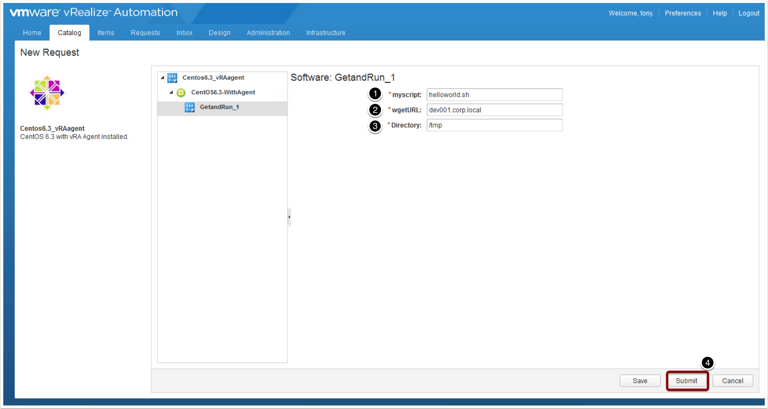Screen dimensions: 768x409
Task: Click the GetandRun_1 software component icon
Action: (x=189, y=107)
